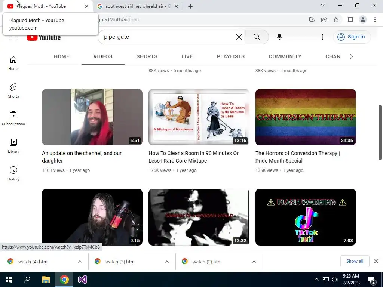383x287 pixels.
Task: Close the southwest airlines wheelchair tab
Action: (x=176, y=6)
